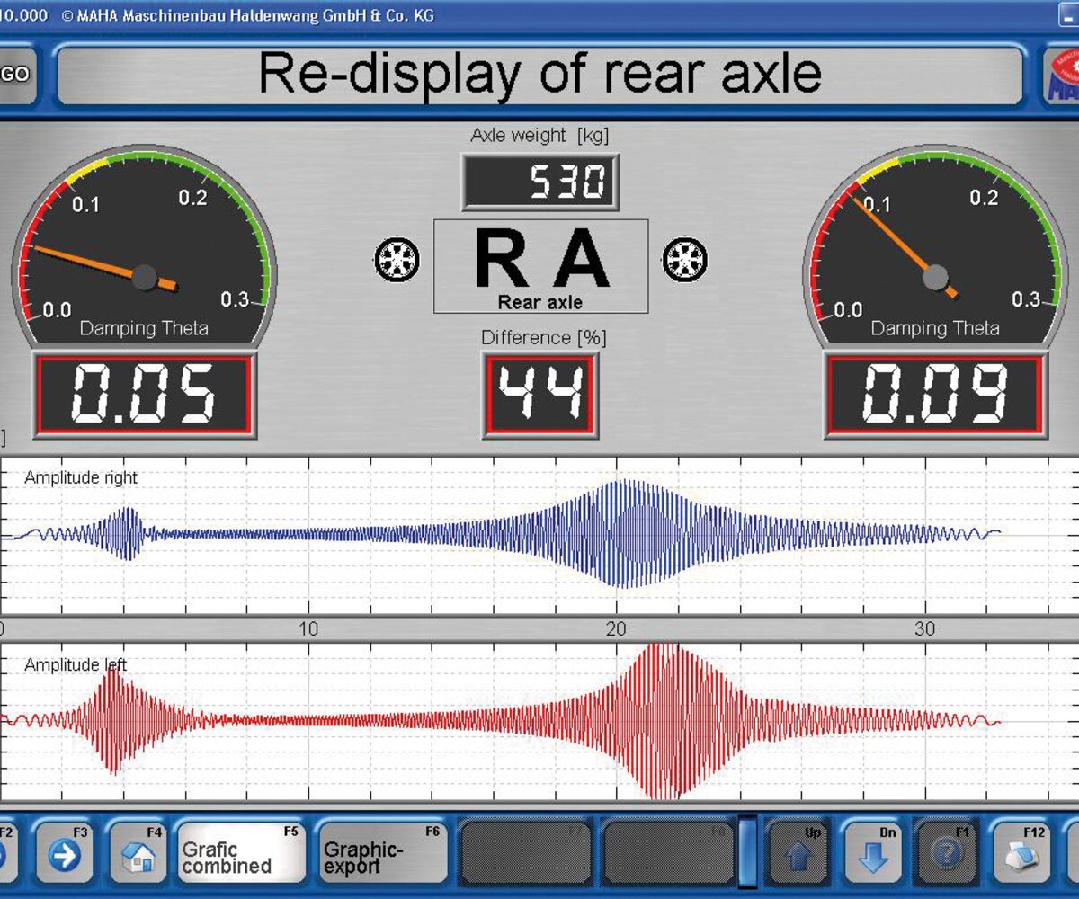Click the Difference percentage display showing 44

point(539,395)
